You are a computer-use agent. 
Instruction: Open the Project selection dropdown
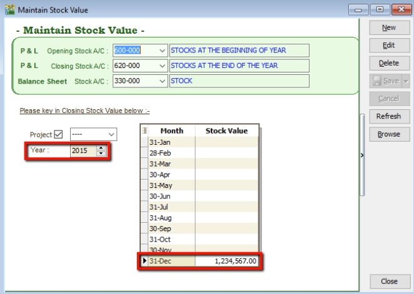click(x=111, y=134)
